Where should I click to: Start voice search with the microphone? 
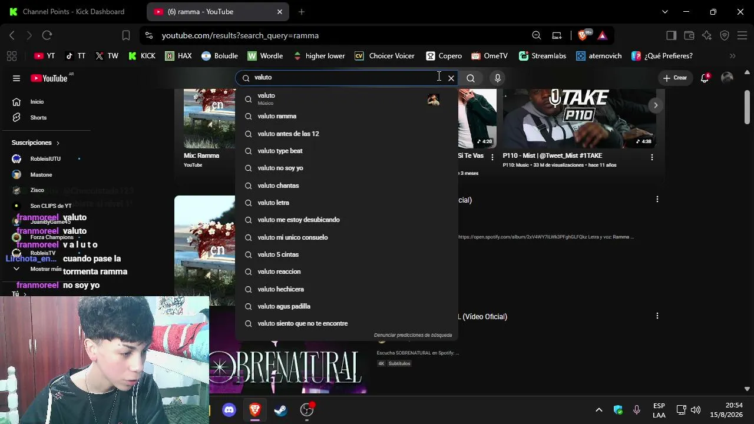point(498,78)
